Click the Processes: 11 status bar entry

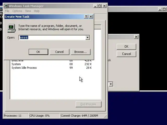coord(16,116)
